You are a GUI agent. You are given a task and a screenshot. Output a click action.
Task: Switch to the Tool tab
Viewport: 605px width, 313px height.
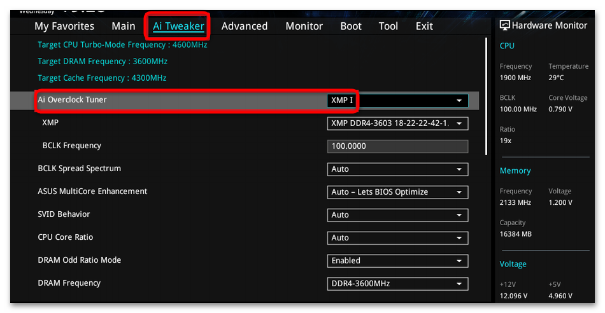pos(388,26)
